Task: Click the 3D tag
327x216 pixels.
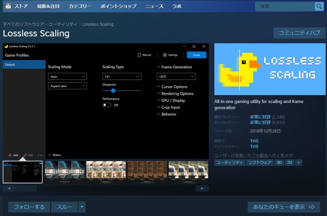Action: (x=279, y=163)
